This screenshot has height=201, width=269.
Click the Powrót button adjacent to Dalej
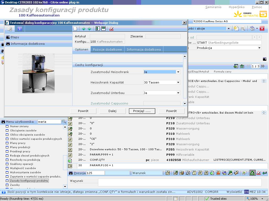[x=83, y=111]
